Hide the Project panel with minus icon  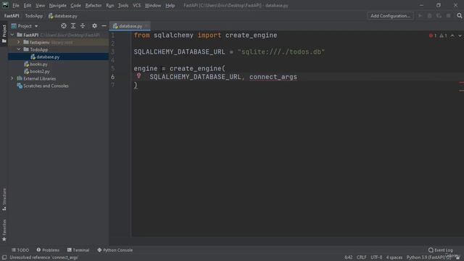pyautogui.click(x=104, y=26)
